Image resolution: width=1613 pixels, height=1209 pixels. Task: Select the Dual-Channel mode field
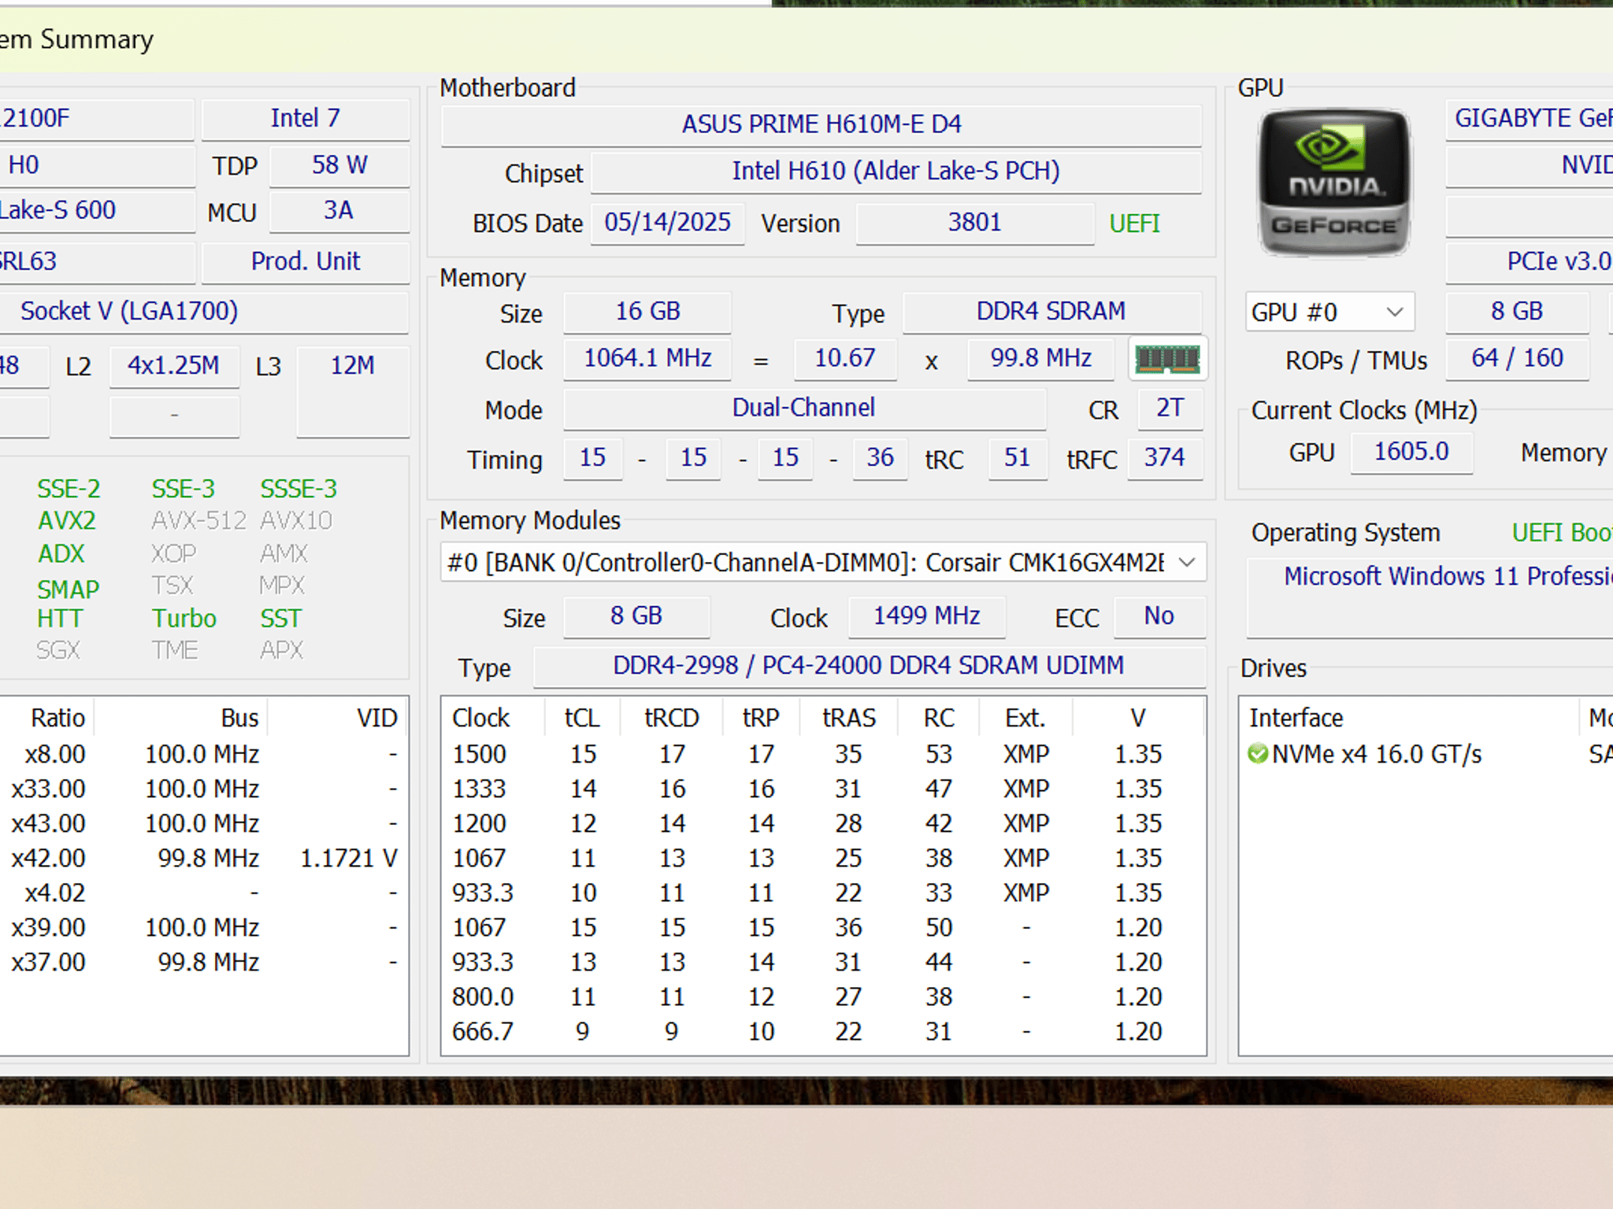804,409
